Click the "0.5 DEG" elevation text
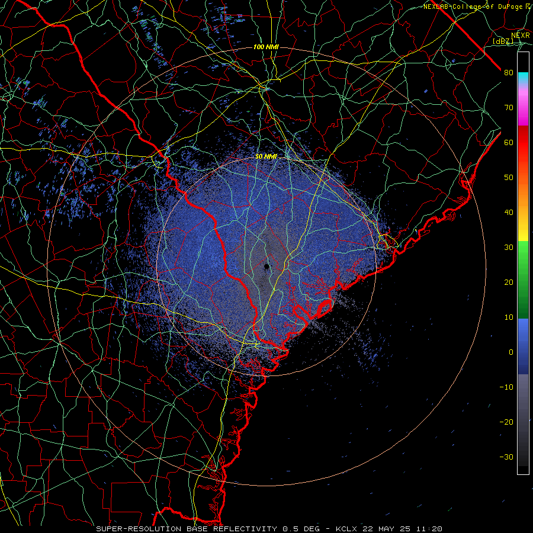 coord(301,529)
